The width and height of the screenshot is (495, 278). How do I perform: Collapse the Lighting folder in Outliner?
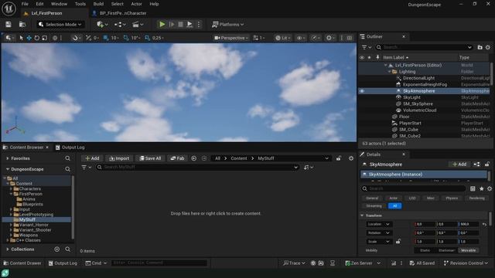click(x=389, y=72)
